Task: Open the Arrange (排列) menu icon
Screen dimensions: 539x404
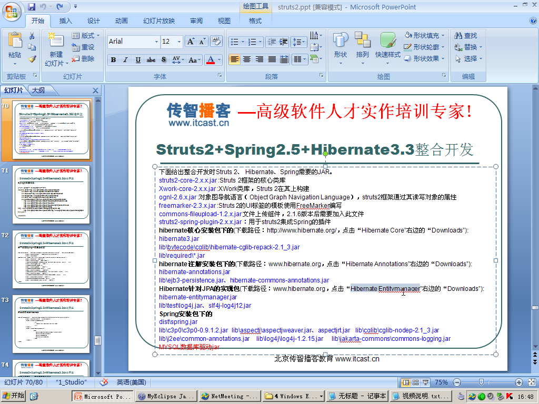Action: pos(362,49)
